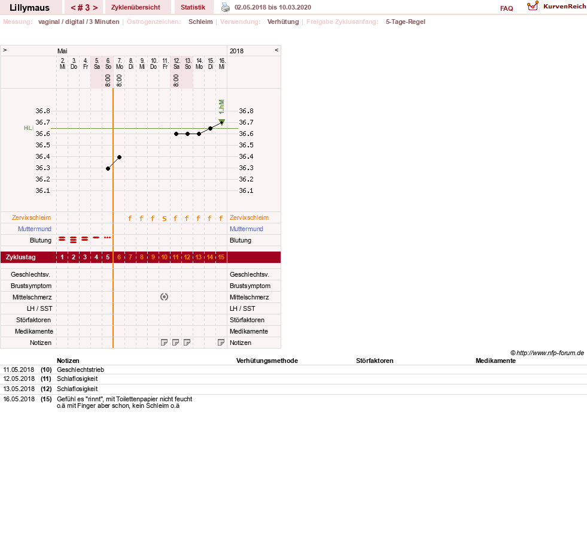Click bleeding symbol on cycle day 1
This screenshot has width=587, height=560.
coord(62,239)
